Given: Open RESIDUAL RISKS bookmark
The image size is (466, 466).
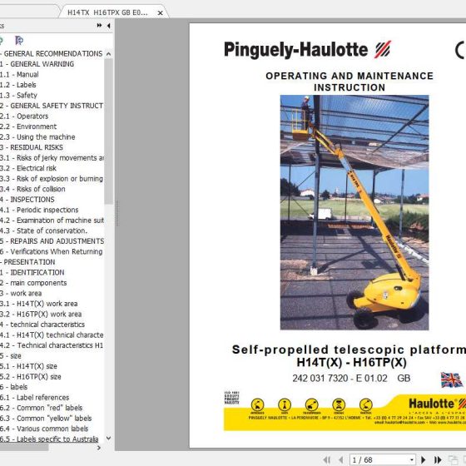Looking at the screenshot, I should click(32, 147).
